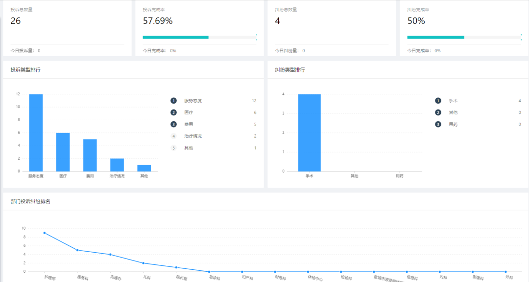Image resolution: width=529 pixels, height=282 pixels.
Task: Click the 护理部 data point on line chart
Action: [45, 233]
